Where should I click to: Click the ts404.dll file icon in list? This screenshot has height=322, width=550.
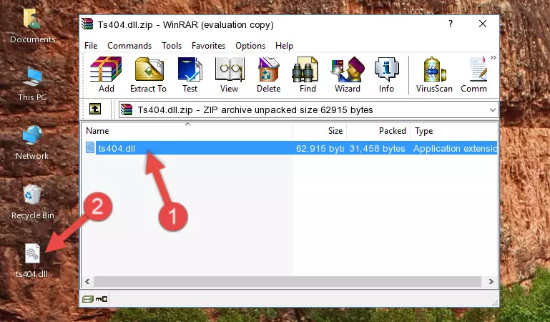coord(90,147)
